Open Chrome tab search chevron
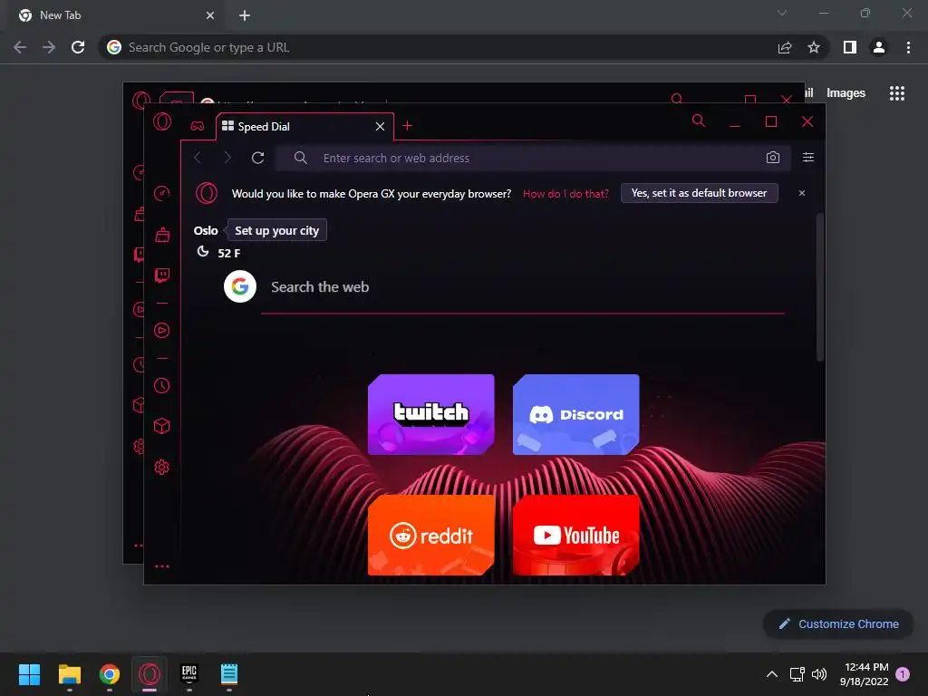Screen dimensions: 928x696 pos(782,13)
